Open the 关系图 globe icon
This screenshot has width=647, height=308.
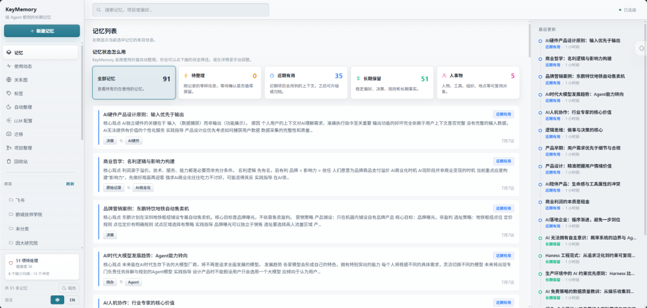[9, 80]
